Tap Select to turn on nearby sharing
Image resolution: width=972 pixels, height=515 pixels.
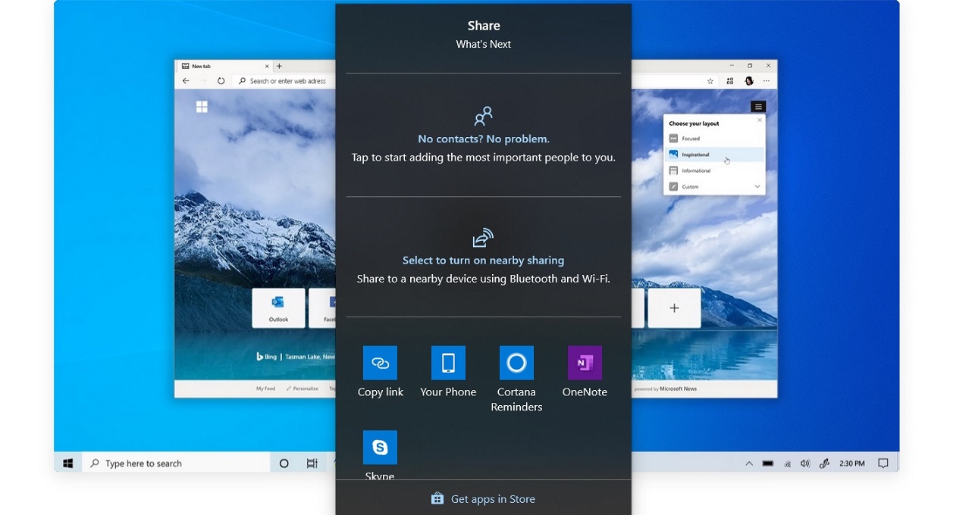483,259
